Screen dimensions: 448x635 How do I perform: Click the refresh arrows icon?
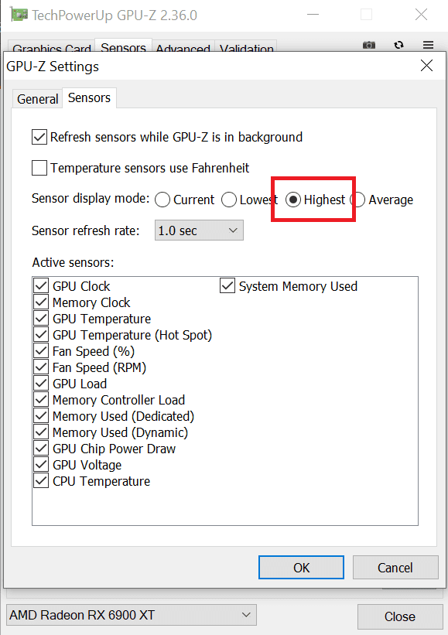(399, 45)
